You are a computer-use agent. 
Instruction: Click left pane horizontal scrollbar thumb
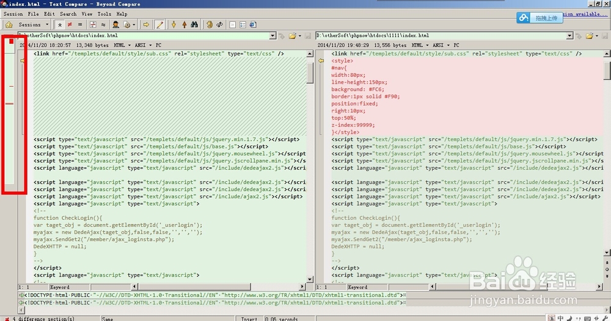pos(194,287)
